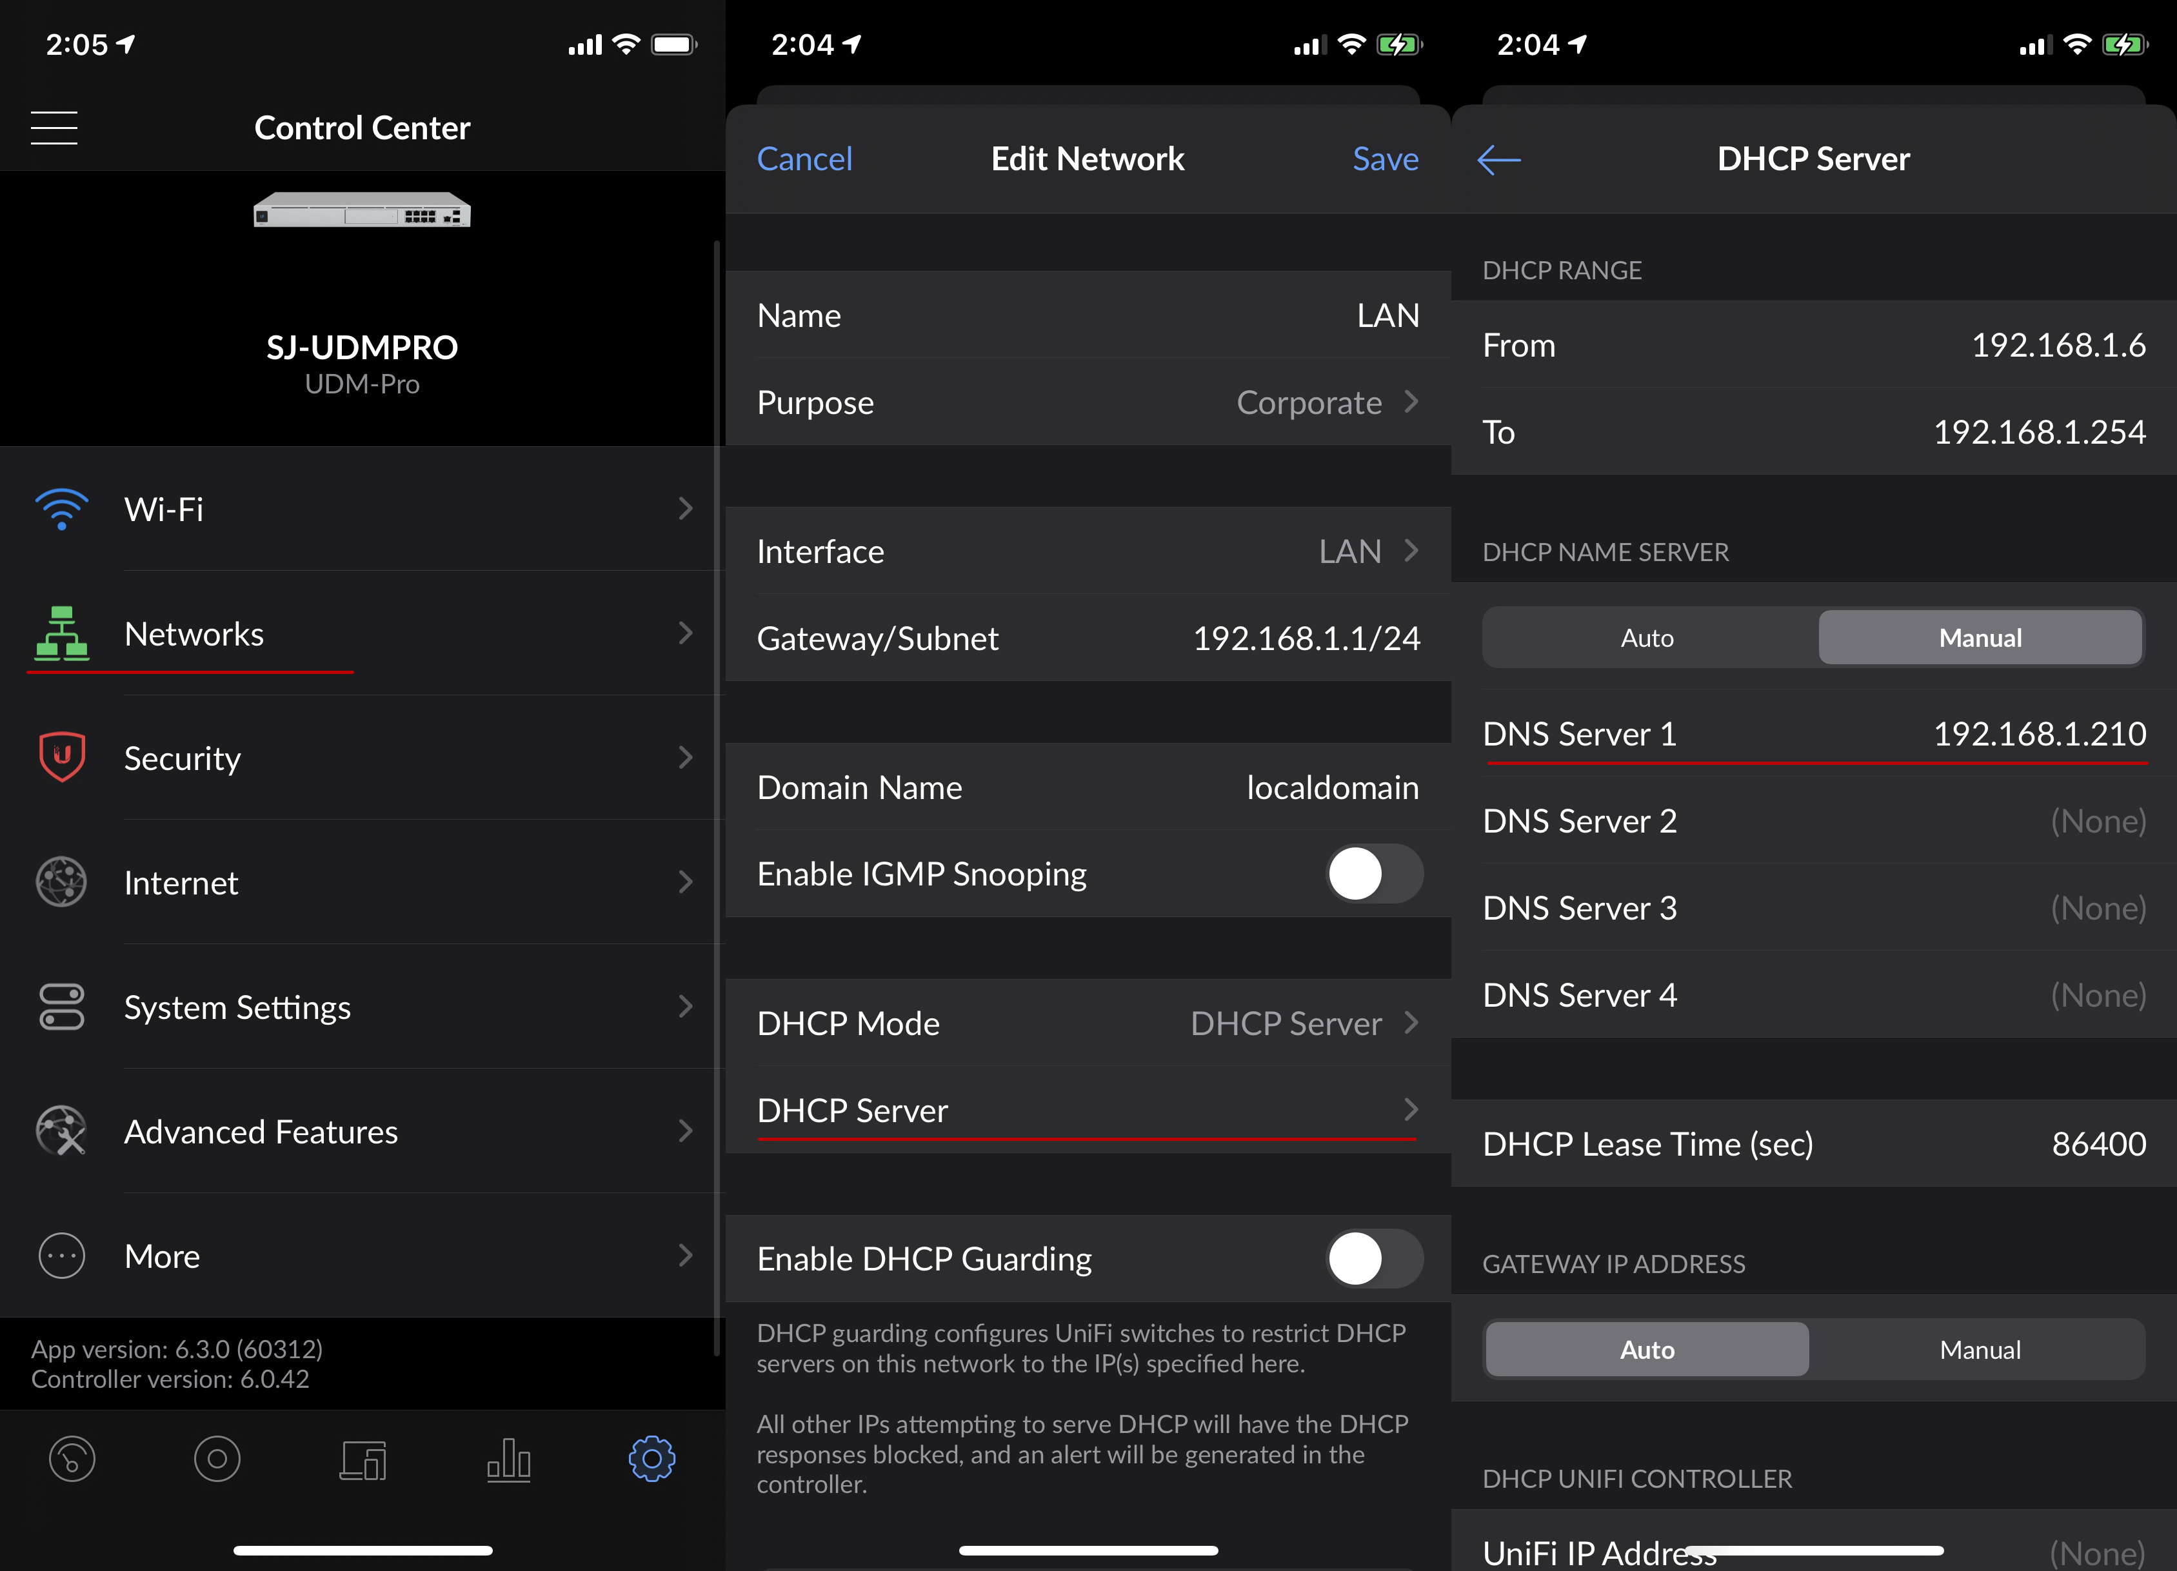Viewport: 2177px width, 1571px height.
Task: Open the hamburger menu in Control Center
Action: [x=54, y=128]
